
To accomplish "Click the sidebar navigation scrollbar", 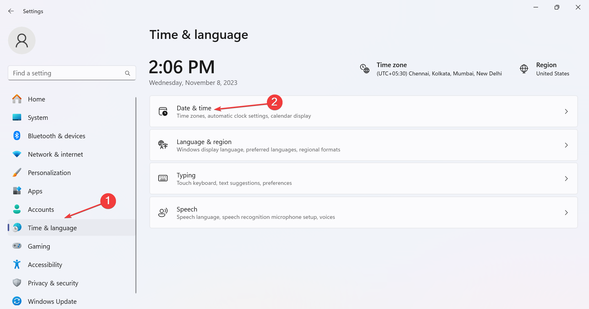I will (x=136, y=195).
